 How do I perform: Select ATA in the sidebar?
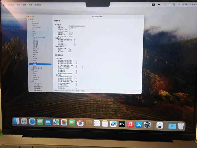click(33, 21)
